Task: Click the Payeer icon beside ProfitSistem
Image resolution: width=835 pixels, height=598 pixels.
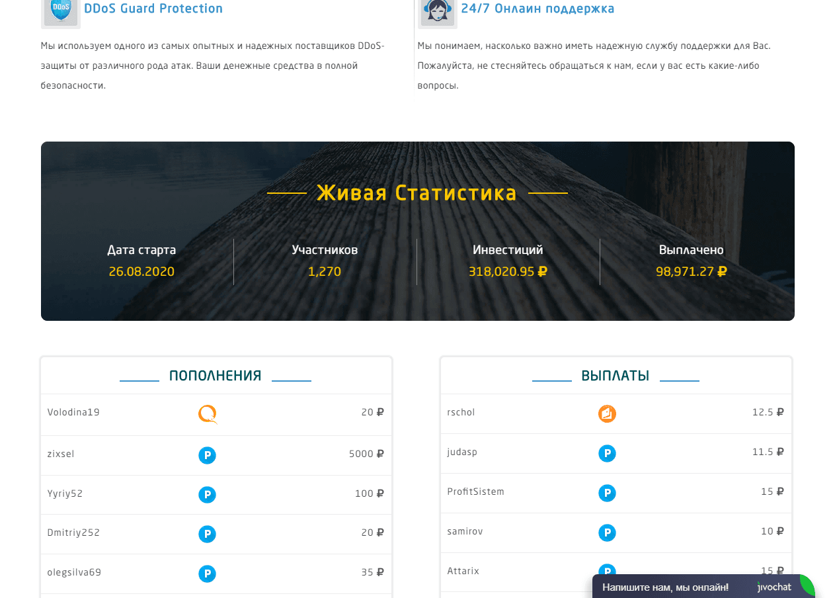Action: (607, 493)
